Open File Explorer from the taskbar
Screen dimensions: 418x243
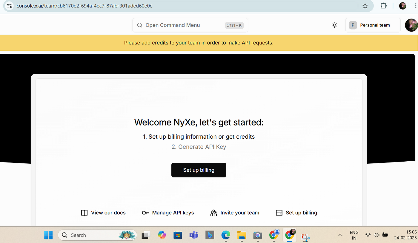coord(241,235)
